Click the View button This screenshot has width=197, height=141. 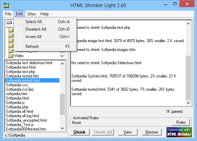point(127,132)
